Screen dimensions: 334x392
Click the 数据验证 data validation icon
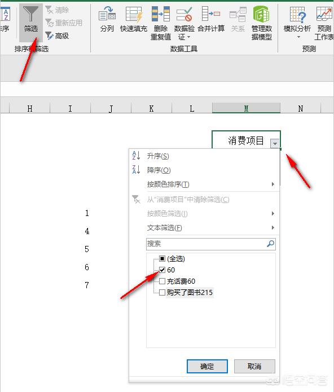pos(184,14)
